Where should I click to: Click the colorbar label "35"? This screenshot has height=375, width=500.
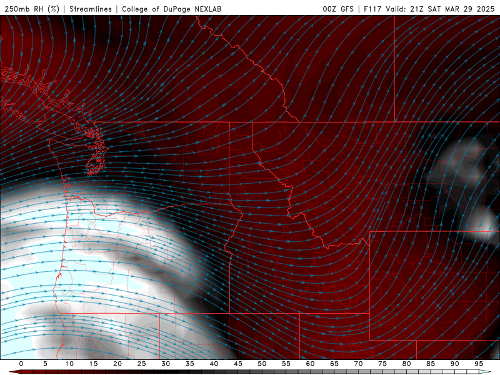coord(190,364)
